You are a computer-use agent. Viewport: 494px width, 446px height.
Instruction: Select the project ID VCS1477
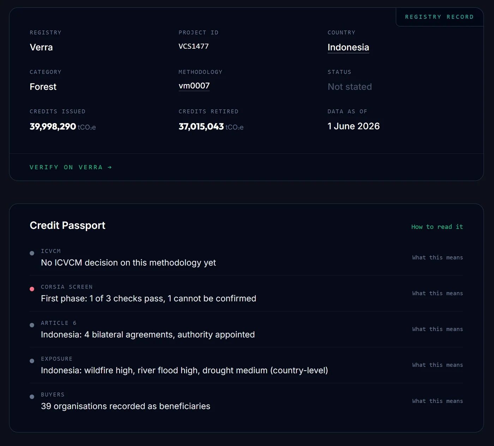194,46
